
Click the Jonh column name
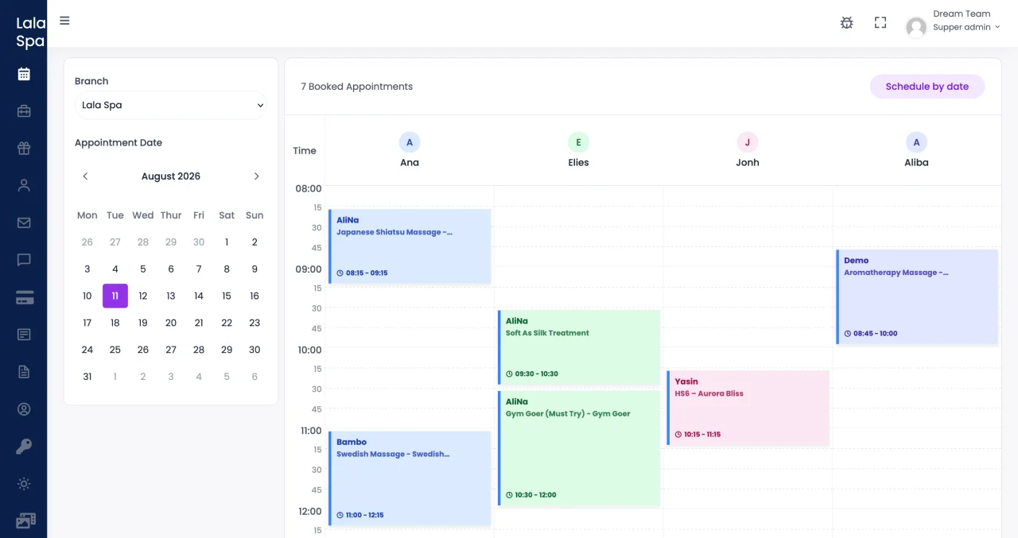[x=748, y=162]
